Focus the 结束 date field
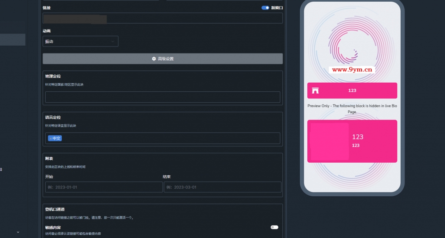Screen dimensions: 445x238 coord(222,187)
